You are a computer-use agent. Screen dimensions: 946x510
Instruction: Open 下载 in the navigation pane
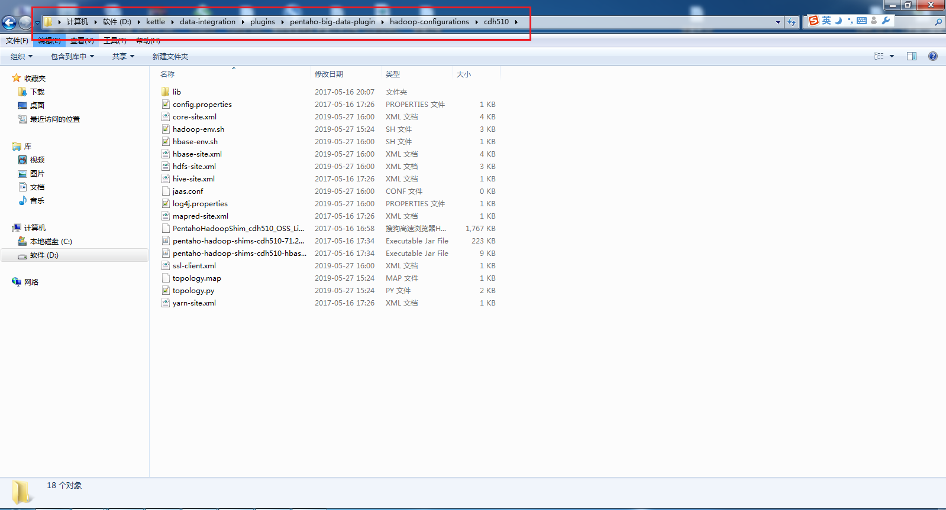tap(37, 92)
